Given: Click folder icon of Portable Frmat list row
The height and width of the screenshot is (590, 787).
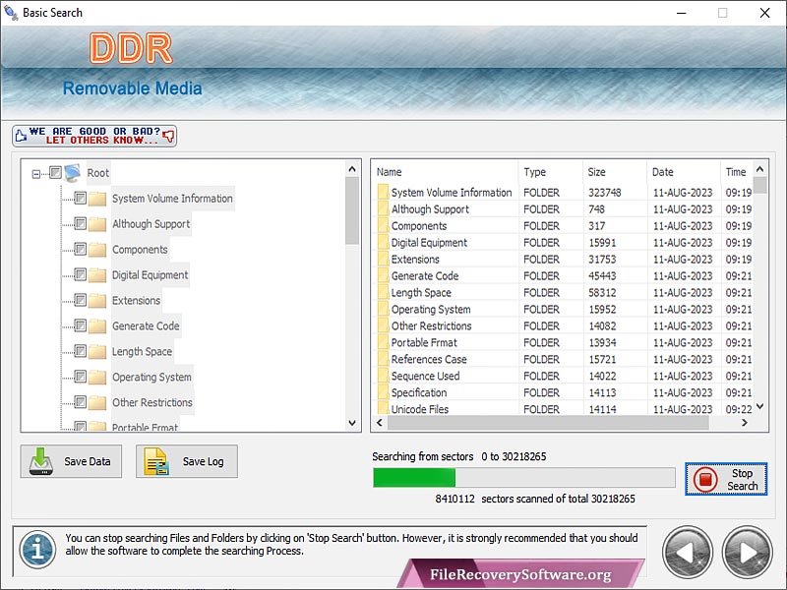Looking at the screenshot, I should tap(383, 342).
